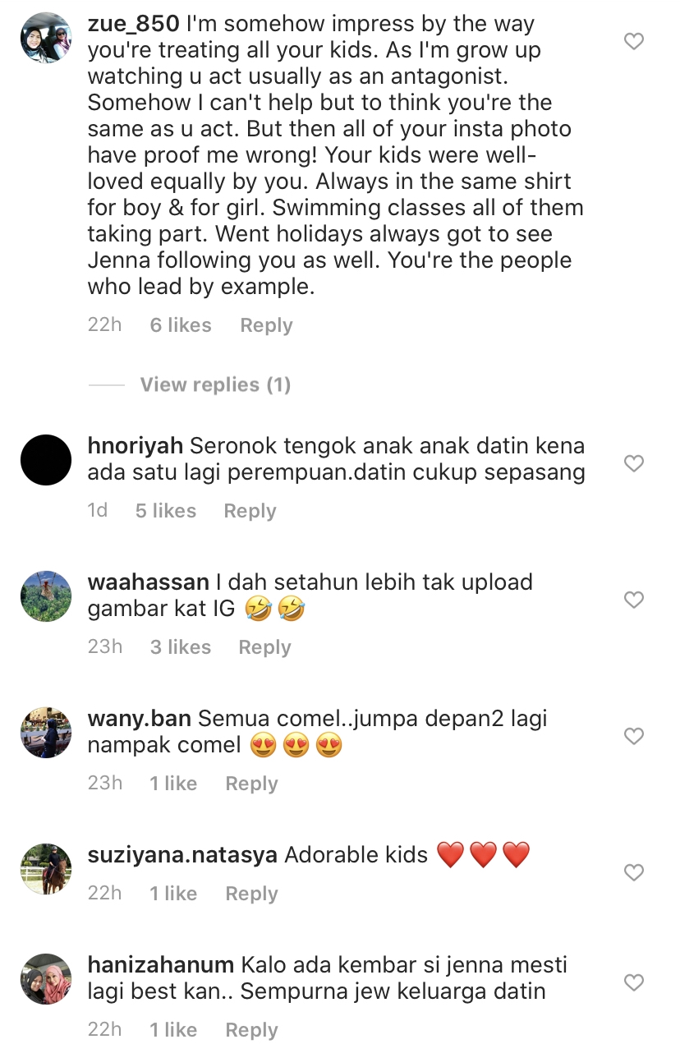Viewport: 680px width, 1044px height.
Task: Like zue_850's comment with heart icon
Action: coord(634,41)
